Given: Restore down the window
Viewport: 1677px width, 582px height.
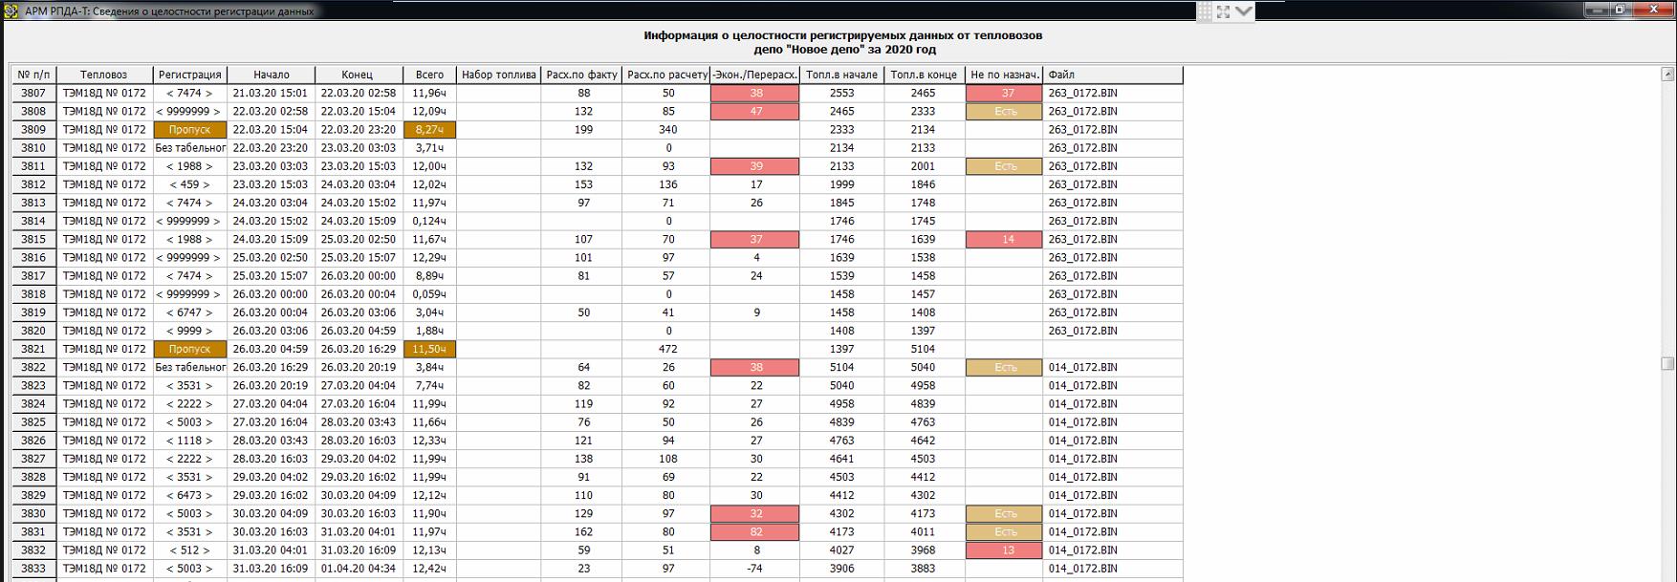Looking at the screenshot, I should pyautogui.click(x=1620, y=10).
